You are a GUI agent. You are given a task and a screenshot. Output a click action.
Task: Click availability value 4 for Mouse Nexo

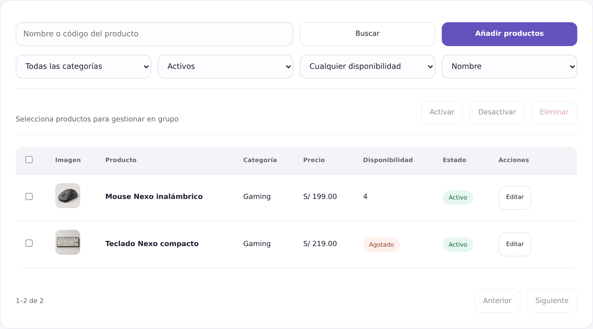[x=365, y=196]
